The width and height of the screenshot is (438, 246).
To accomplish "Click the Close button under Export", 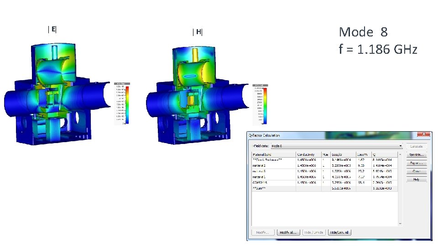I will tap(416, 171).
